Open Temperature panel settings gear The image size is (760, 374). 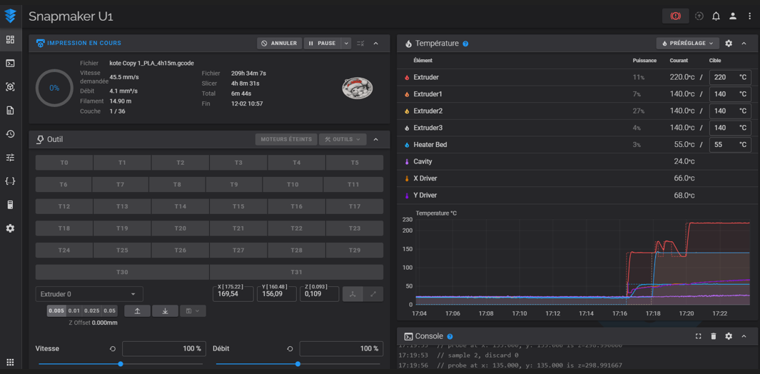click(729, 43)
